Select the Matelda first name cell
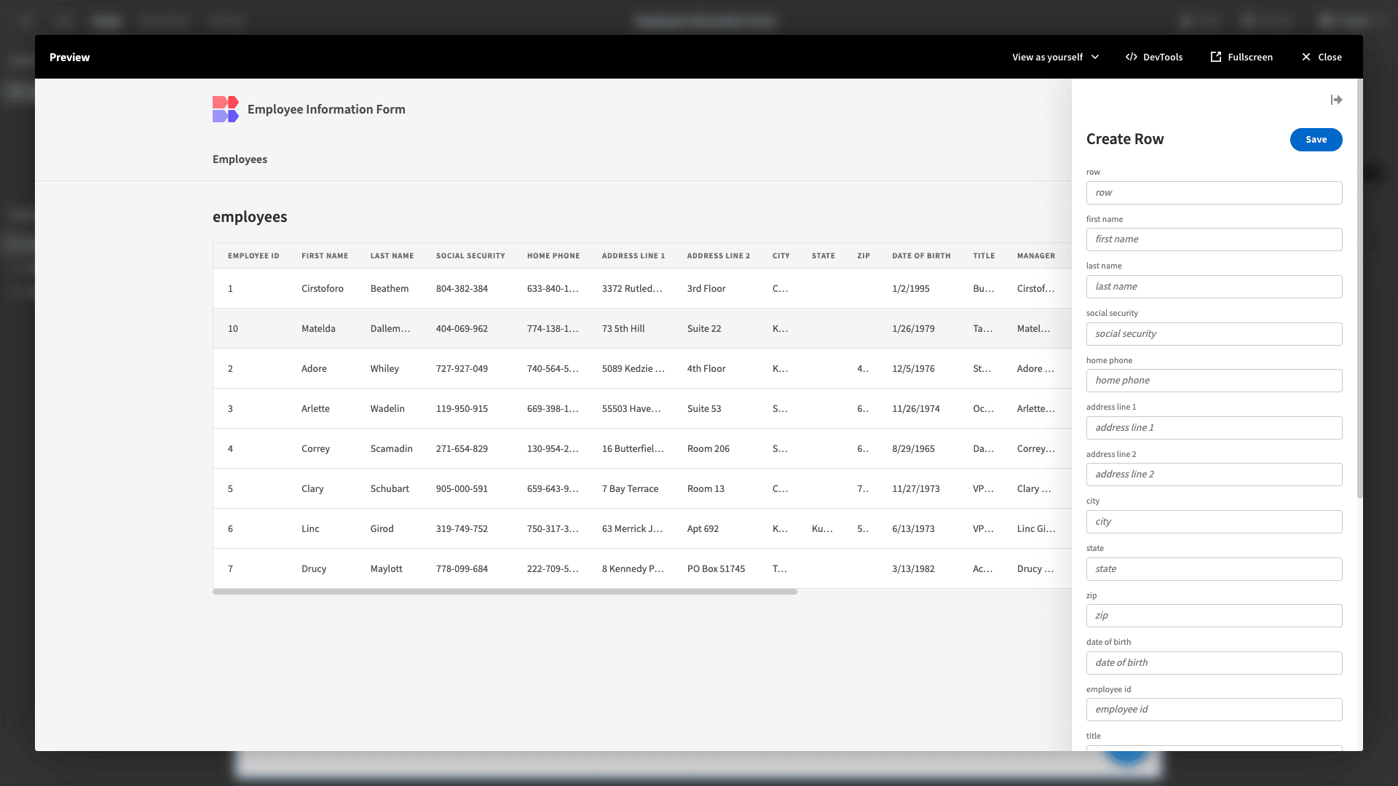 pyautogui.click(x=318, y=329)
